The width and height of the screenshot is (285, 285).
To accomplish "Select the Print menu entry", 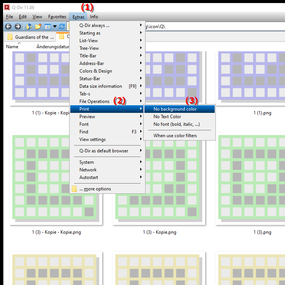I will point(108,109).
